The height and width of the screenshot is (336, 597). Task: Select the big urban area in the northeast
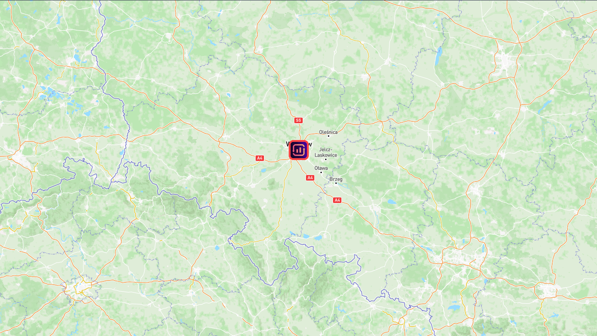pyautogui.click(x=505, y=61)
